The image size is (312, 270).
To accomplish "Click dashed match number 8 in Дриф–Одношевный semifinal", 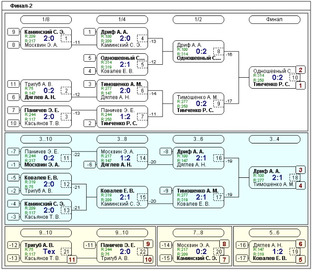I will tap(218, 51).
